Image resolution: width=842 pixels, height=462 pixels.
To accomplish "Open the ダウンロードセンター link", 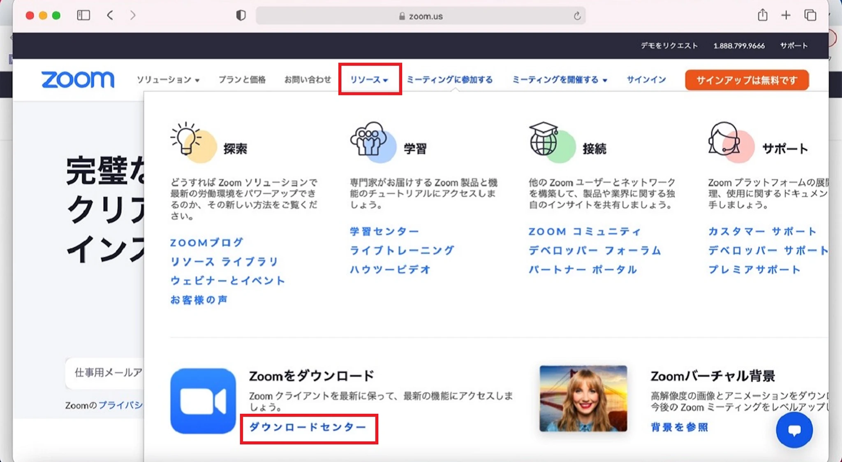I will coord(308,427).
